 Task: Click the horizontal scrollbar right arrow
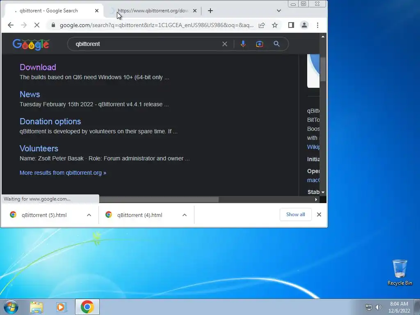(316, 200)
